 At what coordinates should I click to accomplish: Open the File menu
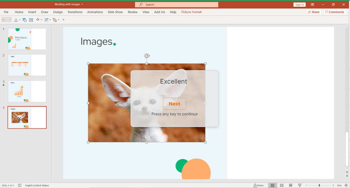pos(6,12)
